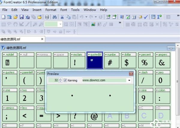
Task: Select the zero glyph cell
Action: 163,78
